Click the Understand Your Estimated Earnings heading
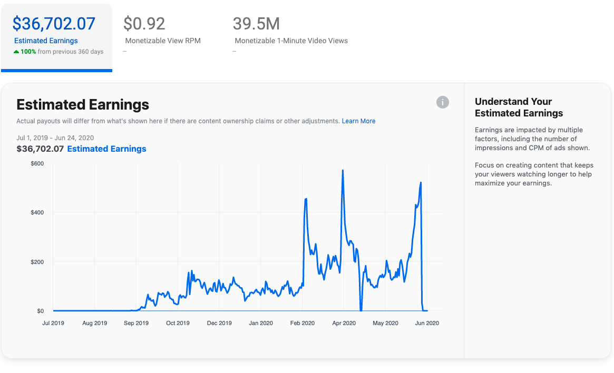The width and height of the screenshot is (614, 373). (x=519, y=107)
